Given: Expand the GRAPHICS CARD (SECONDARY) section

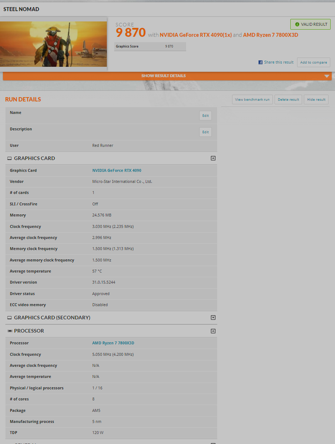Looking at the screenshot, I should pos(213,317).
